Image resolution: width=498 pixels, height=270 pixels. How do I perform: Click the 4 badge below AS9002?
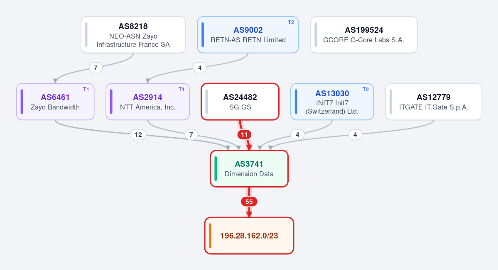pos(200,68)
